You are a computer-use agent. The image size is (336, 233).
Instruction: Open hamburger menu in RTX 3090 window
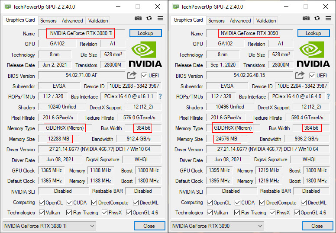(x=328, y=19)
